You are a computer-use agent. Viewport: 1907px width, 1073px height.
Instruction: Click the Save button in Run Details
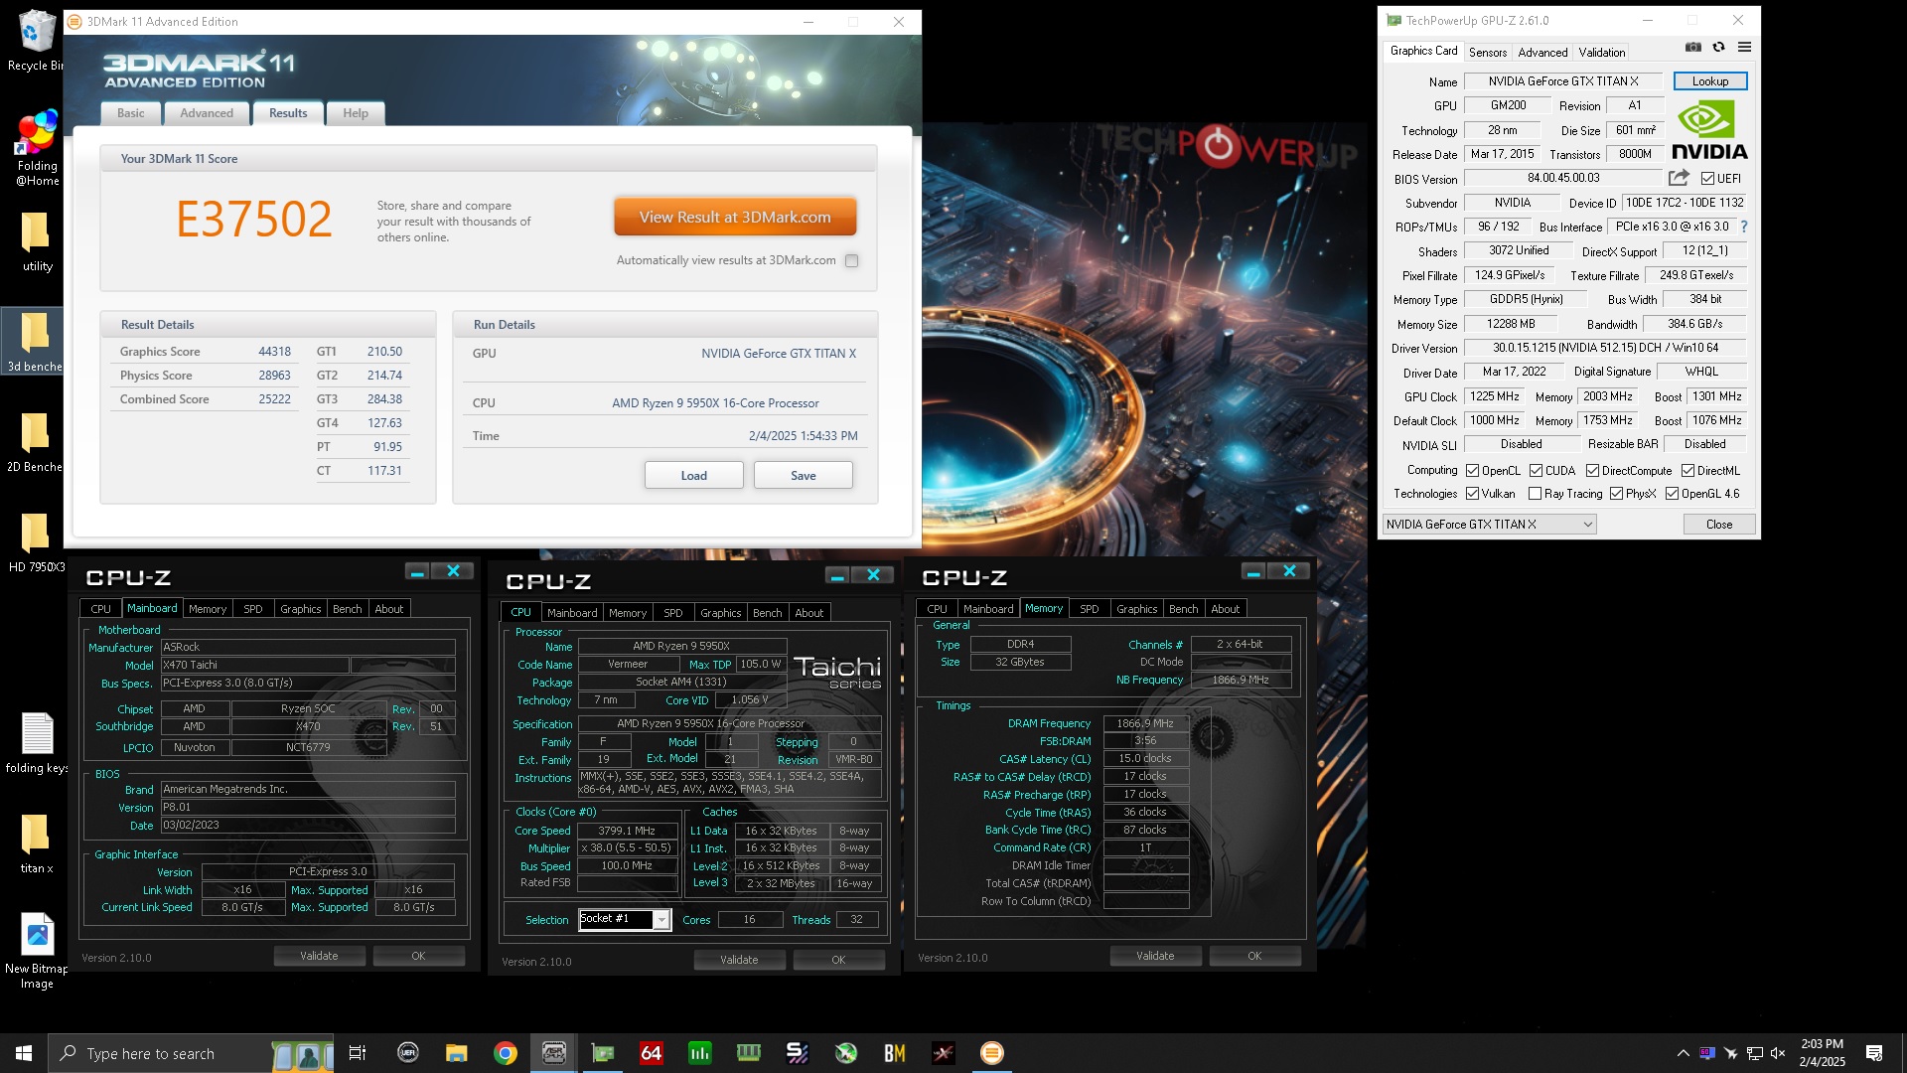[x=803, y=476]
